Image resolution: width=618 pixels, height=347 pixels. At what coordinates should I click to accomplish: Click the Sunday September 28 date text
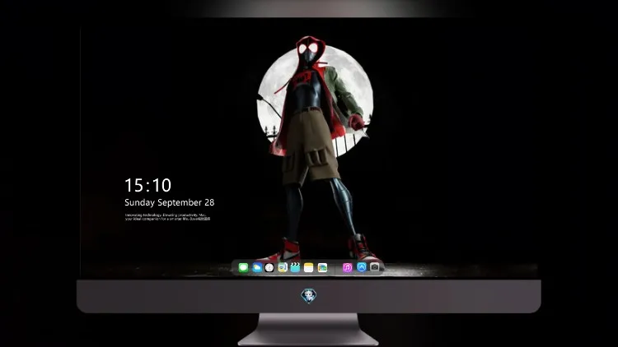click(x=170, y=202)
